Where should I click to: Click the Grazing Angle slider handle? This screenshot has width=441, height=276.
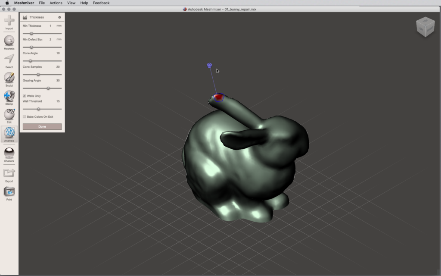(48, 88)
